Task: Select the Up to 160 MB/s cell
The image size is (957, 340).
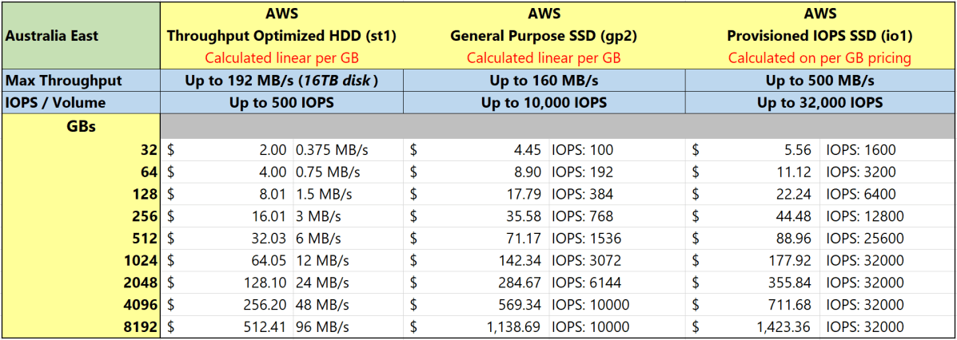Action: (544, 81)
